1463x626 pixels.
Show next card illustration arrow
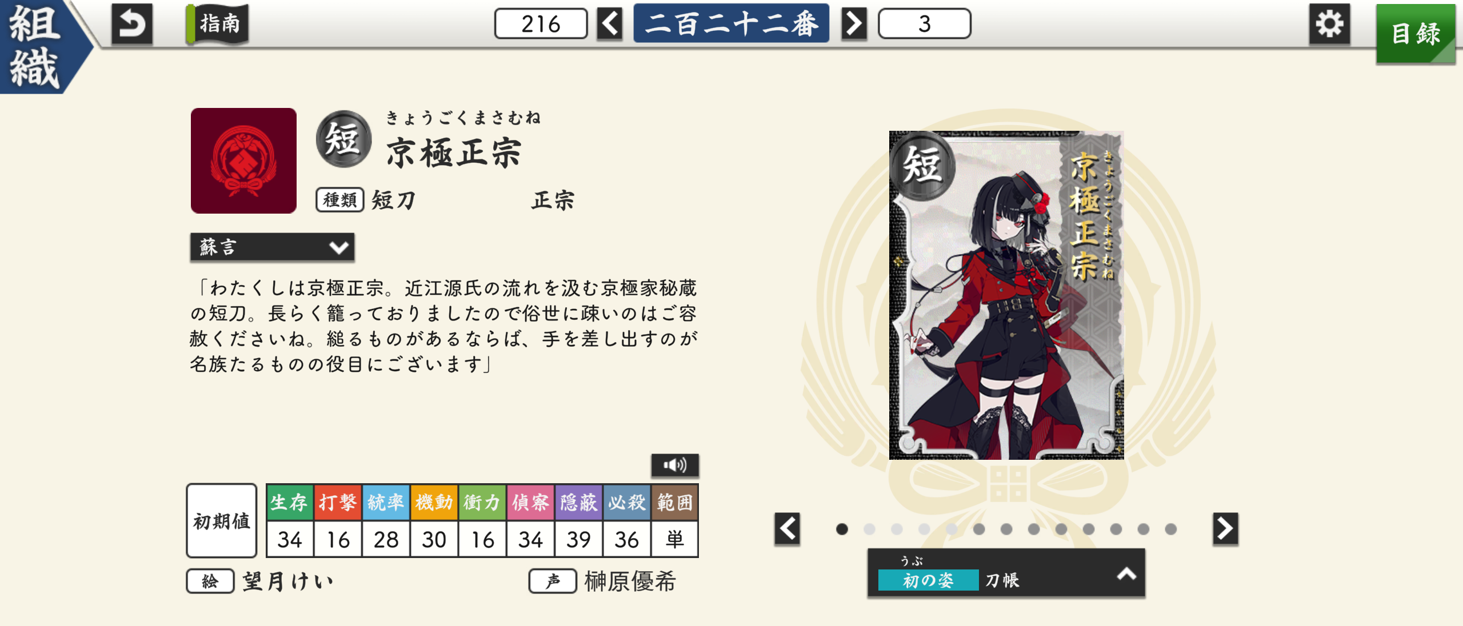pos(1225,529)
